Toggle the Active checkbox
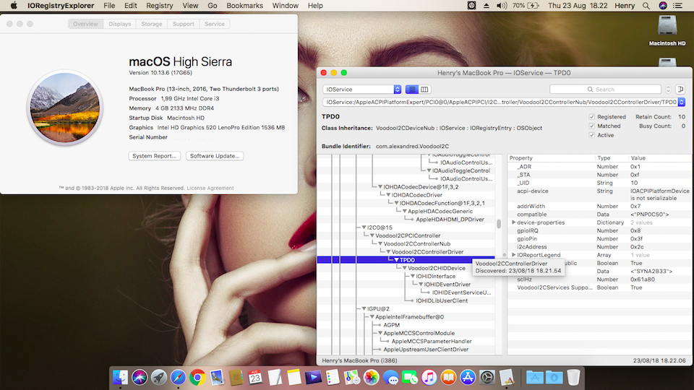 point(592,135)
